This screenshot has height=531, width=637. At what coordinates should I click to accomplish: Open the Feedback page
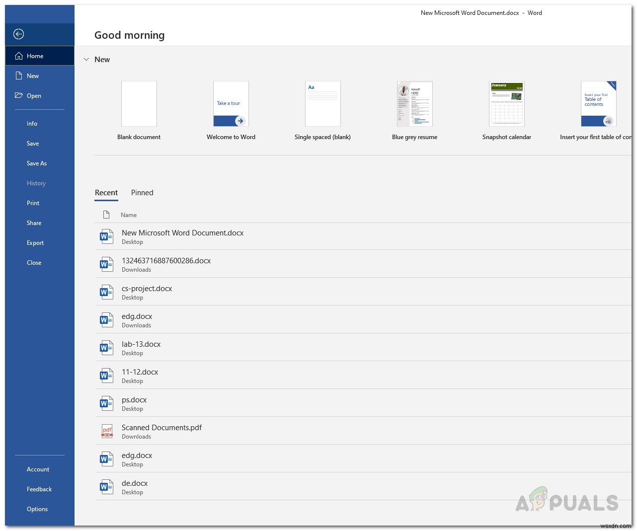coord(40,489)
